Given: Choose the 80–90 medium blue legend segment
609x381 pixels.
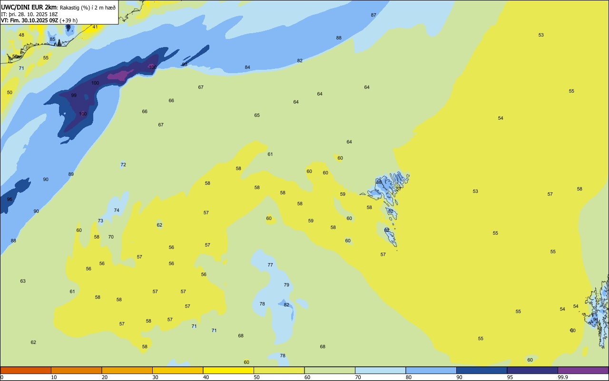Looking at the screenshot, I should (x=431, y=370).
